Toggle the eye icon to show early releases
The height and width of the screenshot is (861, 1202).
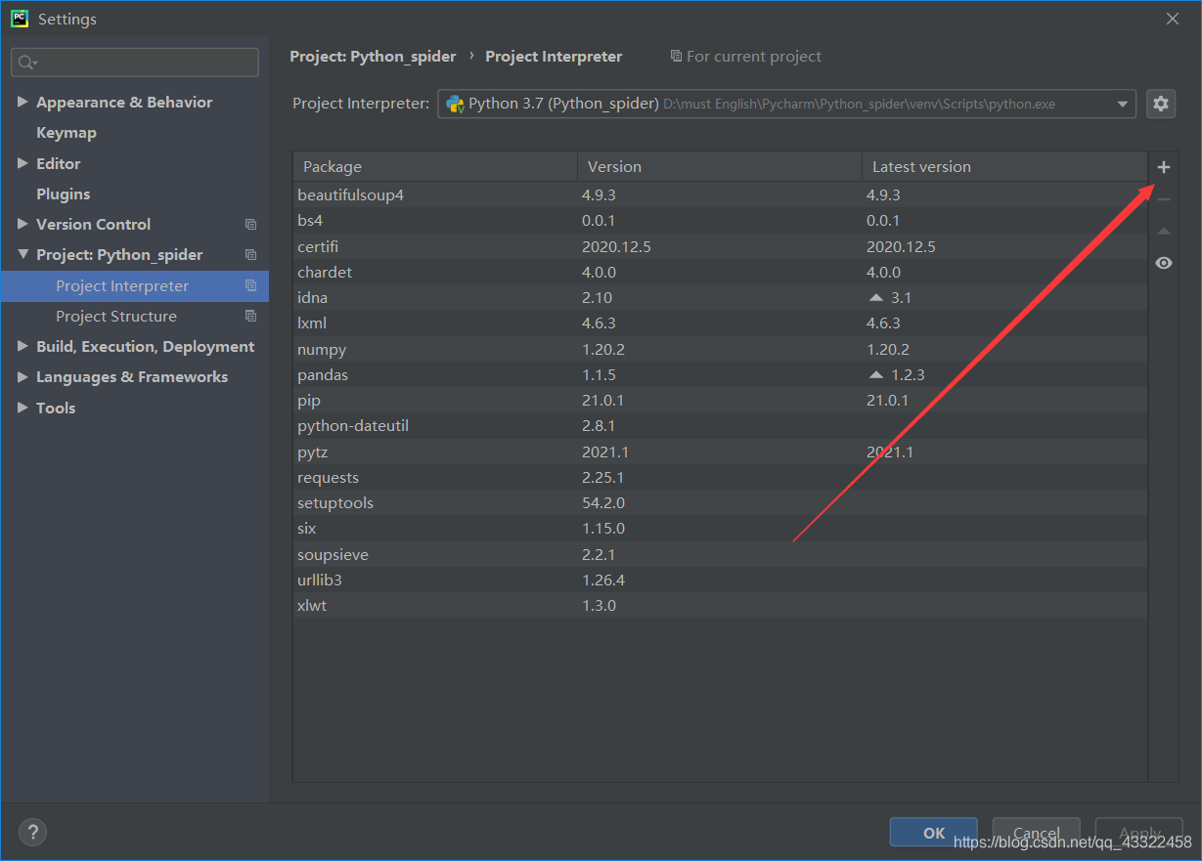[1163, 262]
